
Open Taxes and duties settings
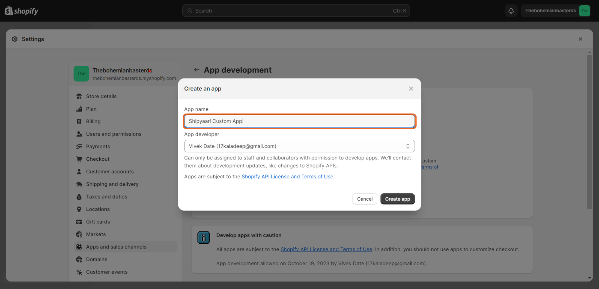[x=107, y=197]
